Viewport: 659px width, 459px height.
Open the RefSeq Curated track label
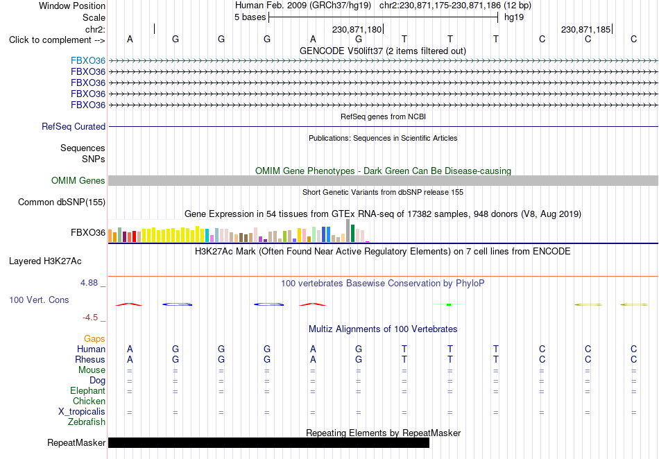pyautogui.click(x=74, y=126)
